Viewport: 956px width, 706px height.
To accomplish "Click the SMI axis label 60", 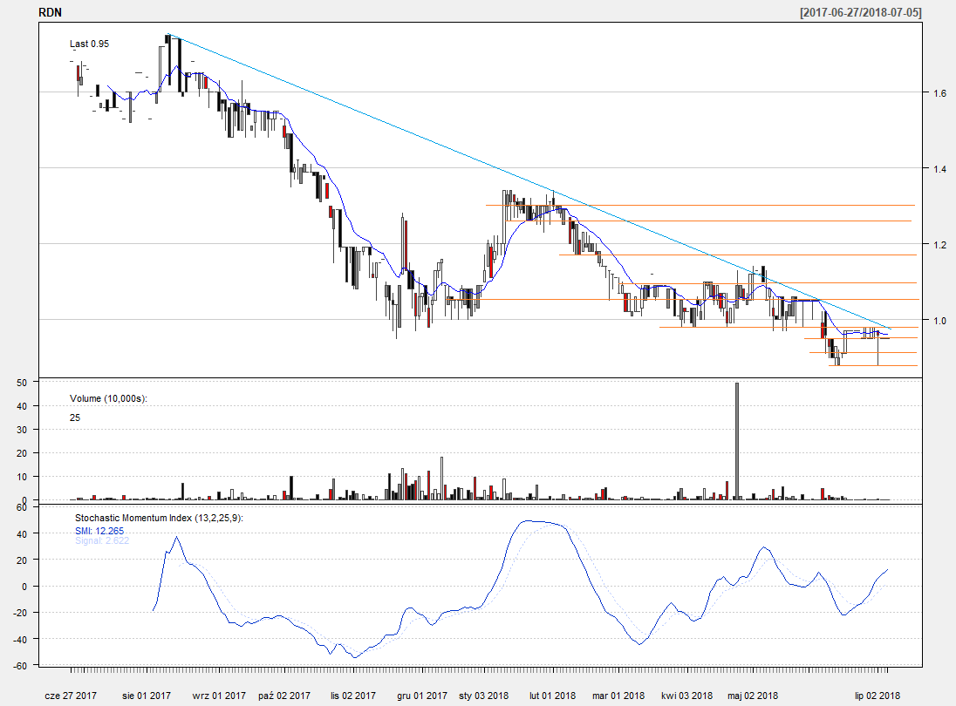I will 23,507.
